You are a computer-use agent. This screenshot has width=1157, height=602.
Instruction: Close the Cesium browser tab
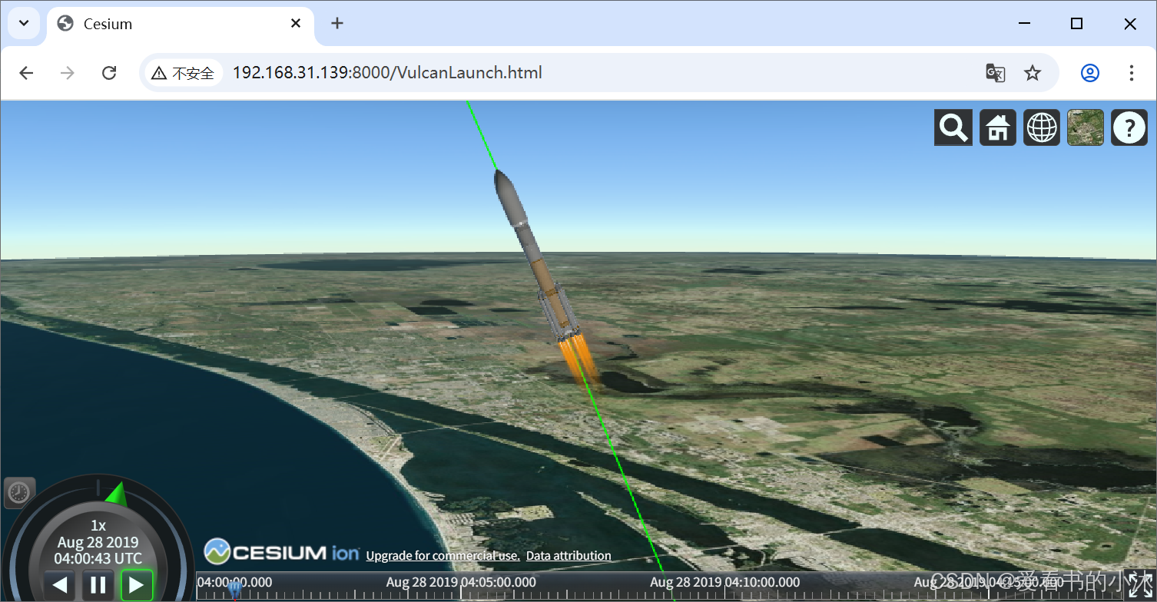tap(296, 24)
